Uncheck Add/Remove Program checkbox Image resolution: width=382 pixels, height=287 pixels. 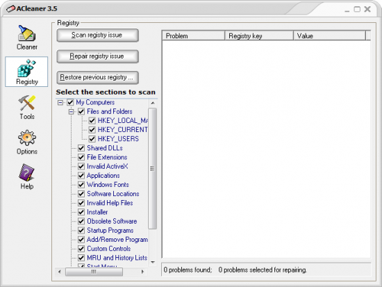(x=81, y=240)
